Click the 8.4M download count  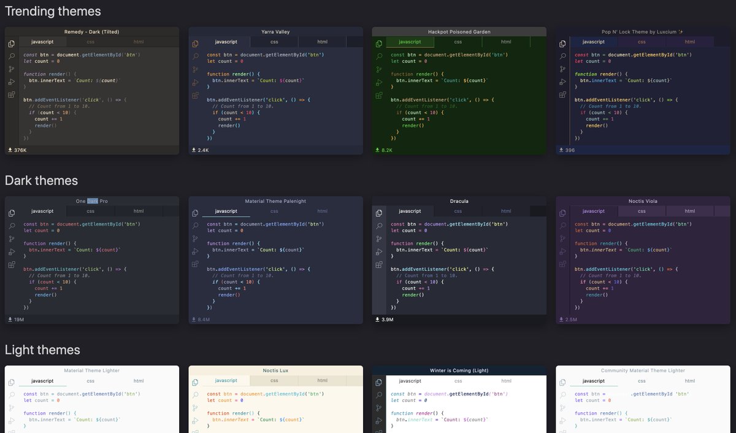coord(204,320)
